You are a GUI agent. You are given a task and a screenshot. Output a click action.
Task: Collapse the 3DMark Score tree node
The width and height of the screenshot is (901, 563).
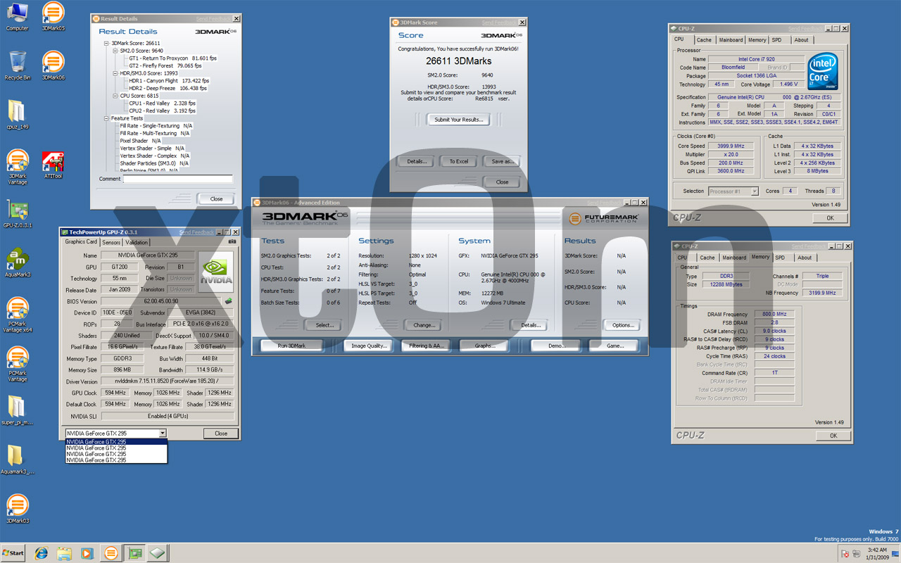point(107,44)
